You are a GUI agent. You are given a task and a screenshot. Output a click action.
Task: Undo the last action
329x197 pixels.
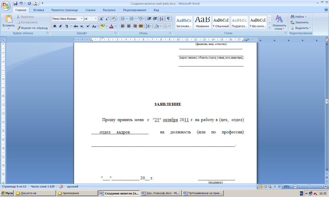(x=21, y=3)
